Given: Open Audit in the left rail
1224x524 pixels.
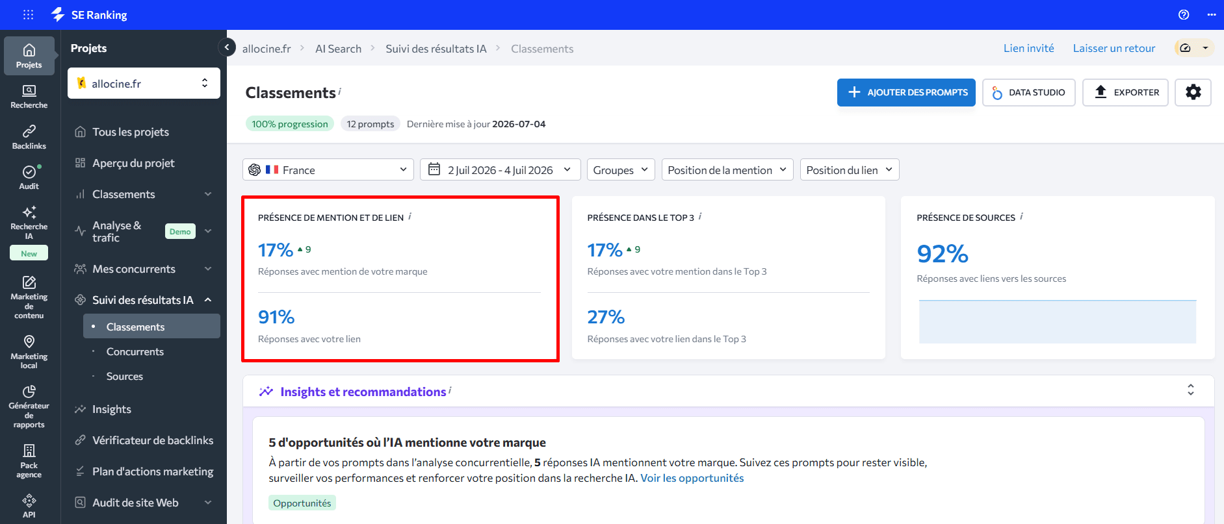Looking at the screenshot, I should click(x=29, y=177).
